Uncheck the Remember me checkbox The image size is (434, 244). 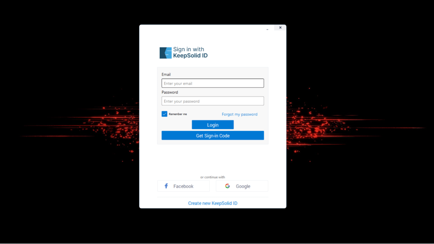coord(164,114)
